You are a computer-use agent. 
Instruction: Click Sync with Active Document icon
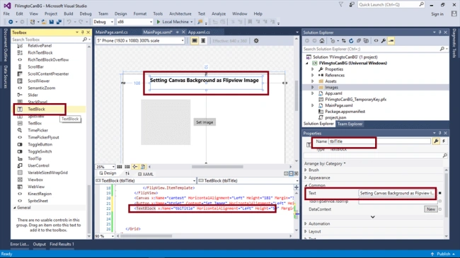click(x=343, y=41)
